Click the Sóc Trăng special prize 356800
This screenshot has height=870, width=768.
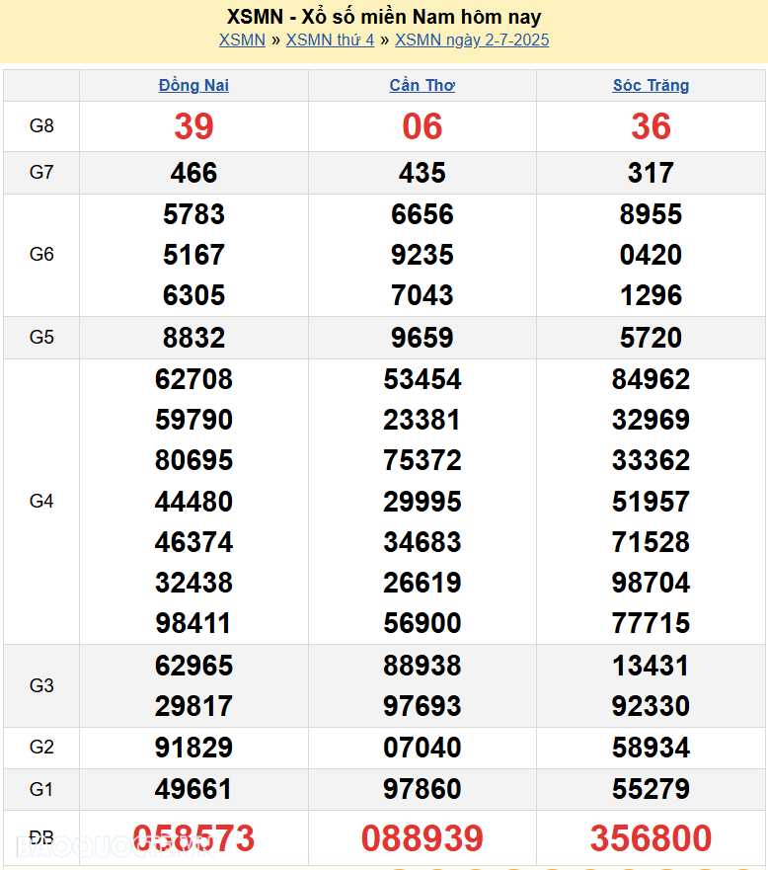pyautogui.click(x=651, y=838)
